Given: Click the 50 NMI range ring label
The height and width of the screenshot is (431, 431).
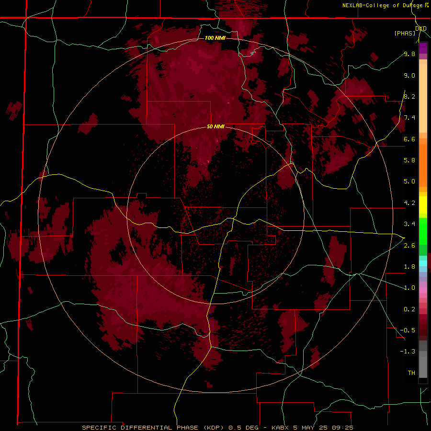Looking at the screenshot, I should click(215, 127).
